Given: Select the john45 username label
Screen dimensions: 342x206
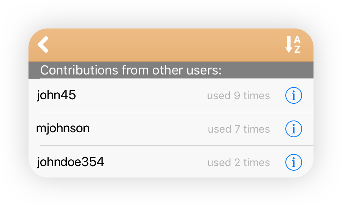Looking at the screenshot, I should coord(56,95).
